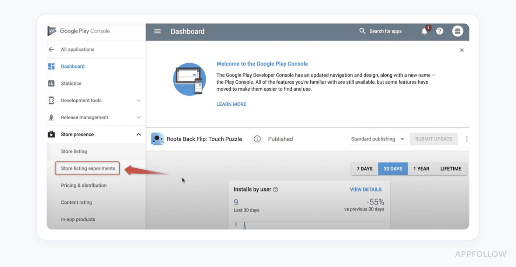Close the welcome banner
Viewport: 516px width, 267px height.
[462, 50]
